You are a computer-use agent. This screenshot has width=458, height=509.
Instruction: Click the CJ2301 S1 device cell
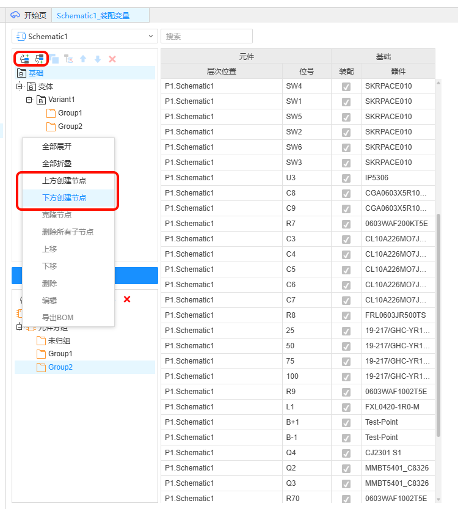[398, 453]
